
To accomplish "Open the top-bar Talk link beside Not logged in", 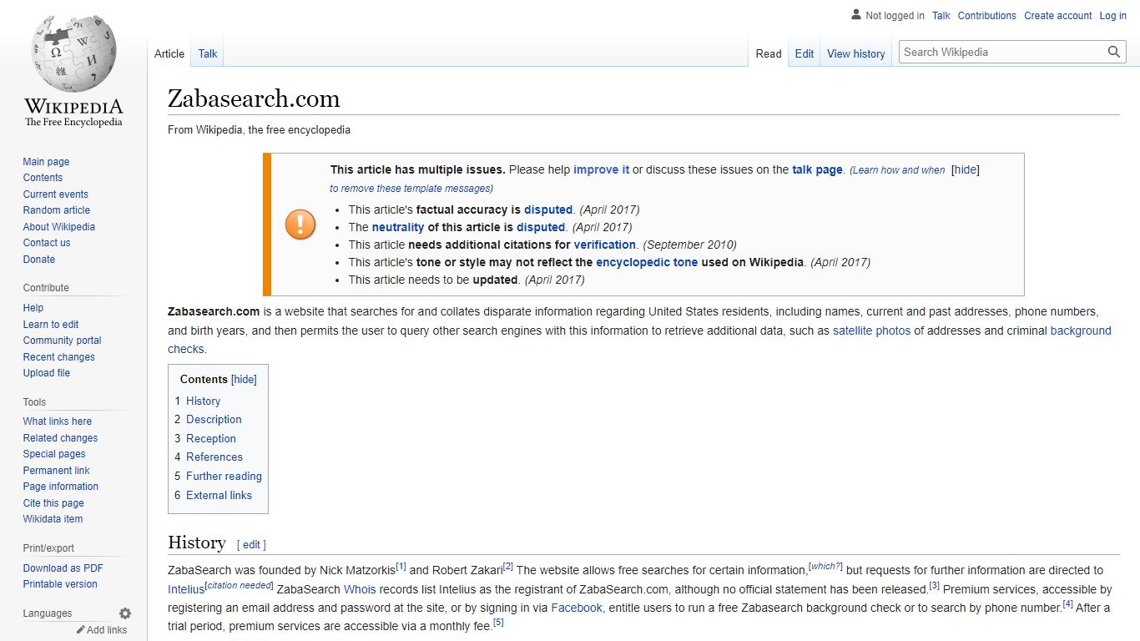I will [941, 16].
